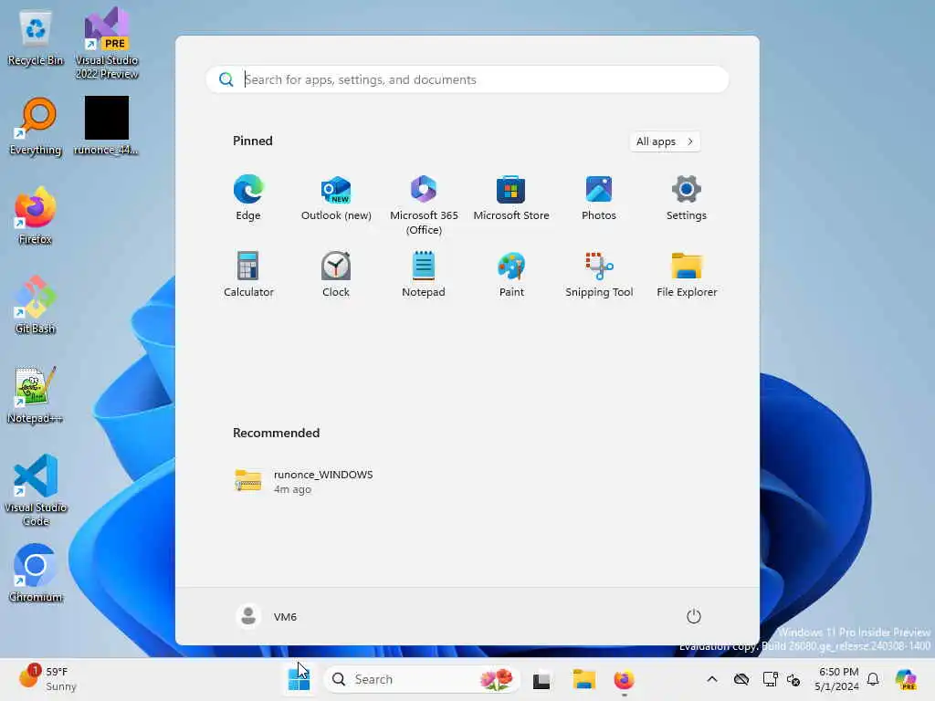Click the taskbar Search box
This screenshot has width=935, height=701.
tap(421, 679)
